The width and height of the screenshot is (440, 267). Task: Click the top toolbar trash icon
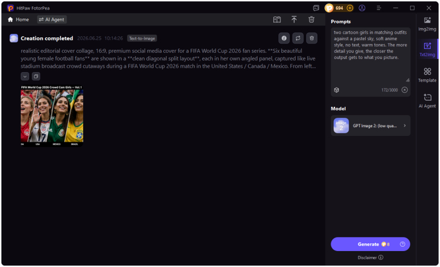tap(311, 20)
